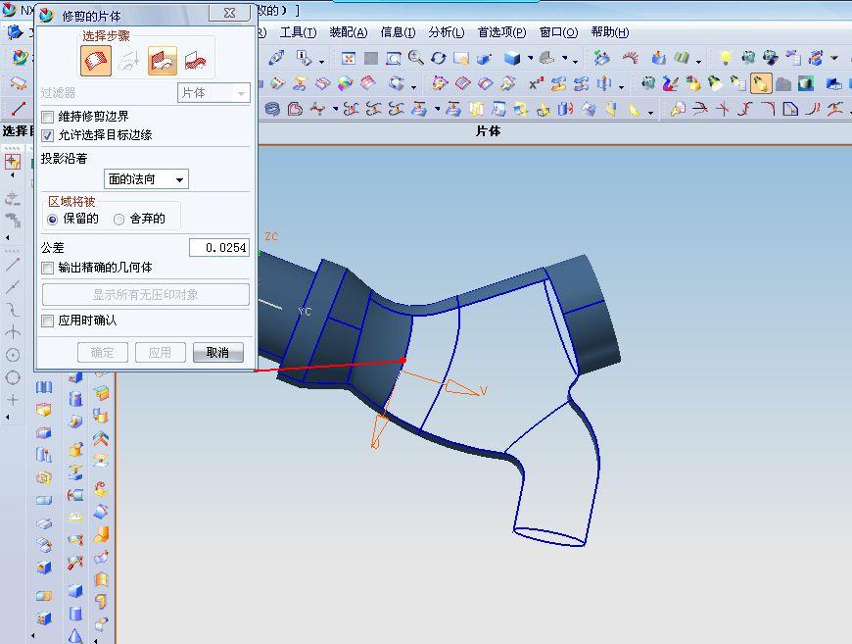
Task: Uncheck 允许选择目标边缘 checkbox
Action: 48,135
